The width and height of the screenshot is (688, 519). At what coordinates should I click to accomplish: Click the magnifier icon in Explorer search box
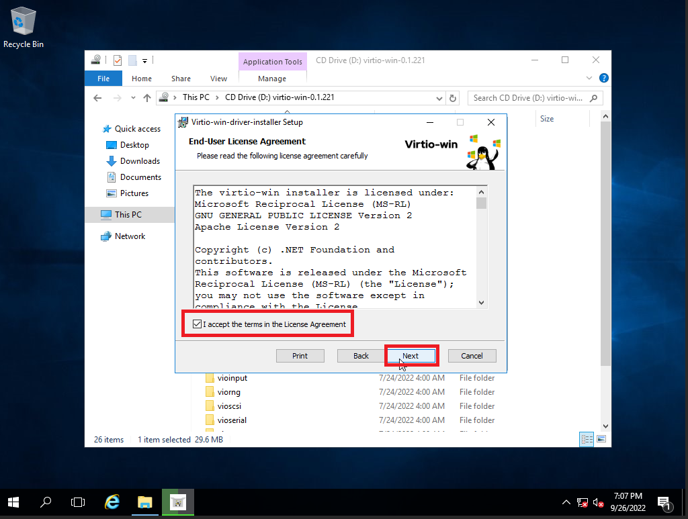594,98
